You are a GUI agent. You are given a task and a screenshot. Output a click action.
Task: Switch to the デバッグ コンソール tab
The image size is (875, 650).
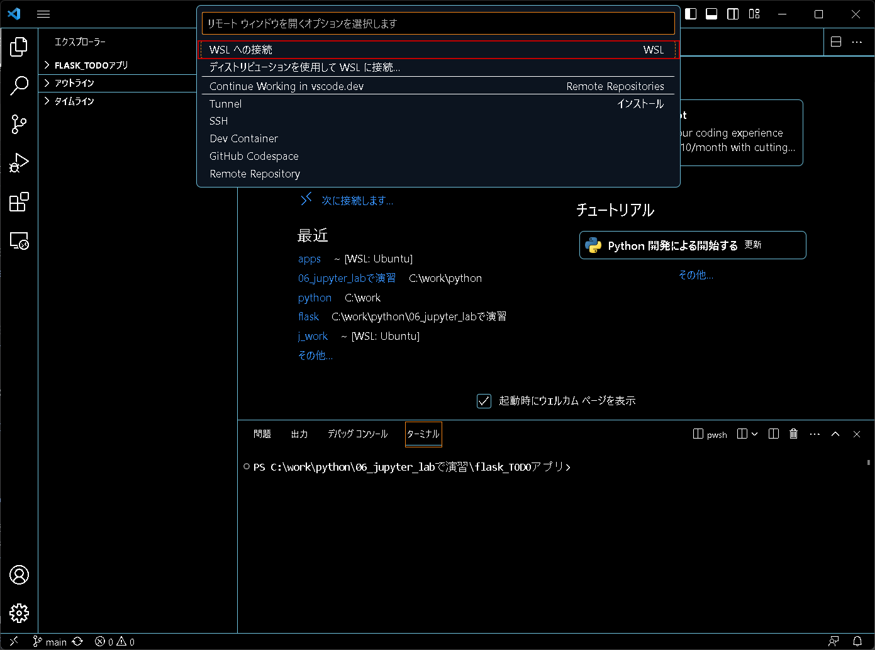(x=357, y=434)
